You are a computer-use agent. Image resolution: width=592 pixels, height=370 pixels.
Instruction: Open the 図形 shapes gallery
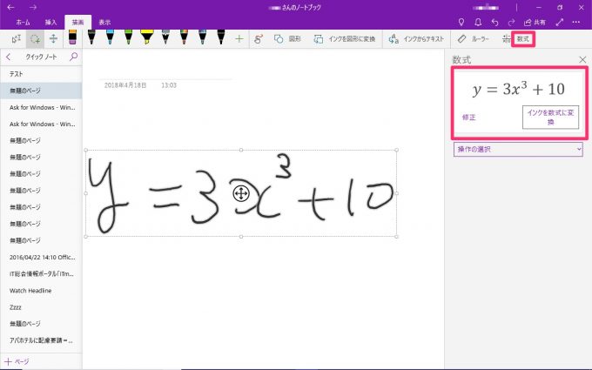(x=287, y=39)
